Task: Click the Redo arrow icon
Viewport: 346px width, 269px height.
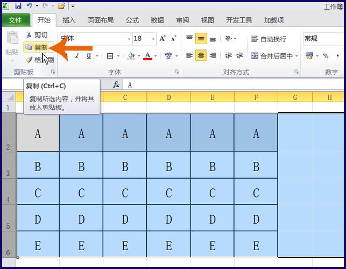Action: tap(45, 5)
